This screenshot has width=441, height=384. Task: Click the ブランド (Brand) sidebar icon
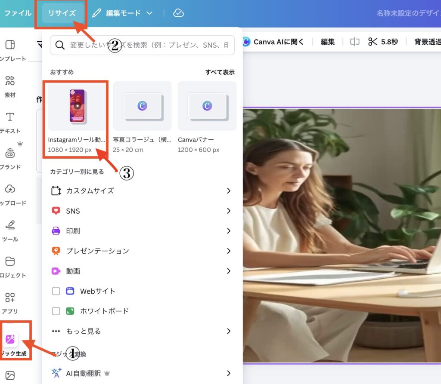point(10,151)
